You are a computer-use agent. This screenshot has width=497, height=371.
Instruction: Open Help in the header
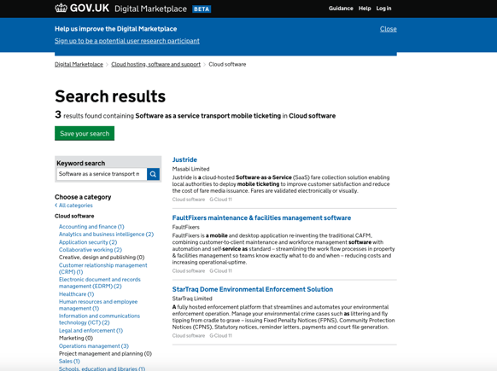[x=365, y=9]
